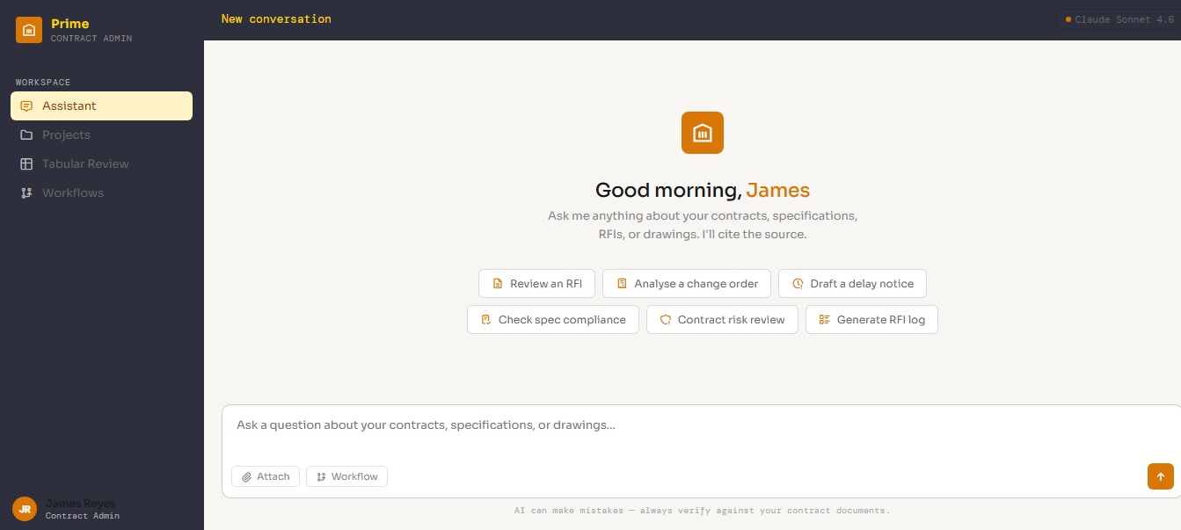Click the Assistant chat bubble icon
Image resolution: width=1181 pixels, height=530 pixels.
pos(26,105)
